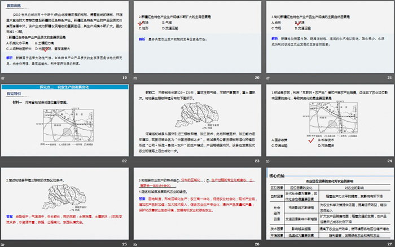Select slide 27 thumbnail with 核心归纳 table
The image size is (395, 247).
330,204
